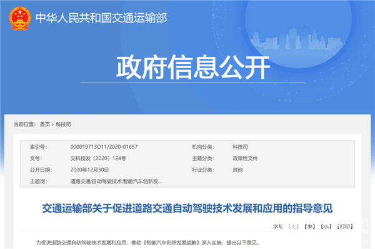Select index number 000019713O11/2020-01657

(104, 147)
